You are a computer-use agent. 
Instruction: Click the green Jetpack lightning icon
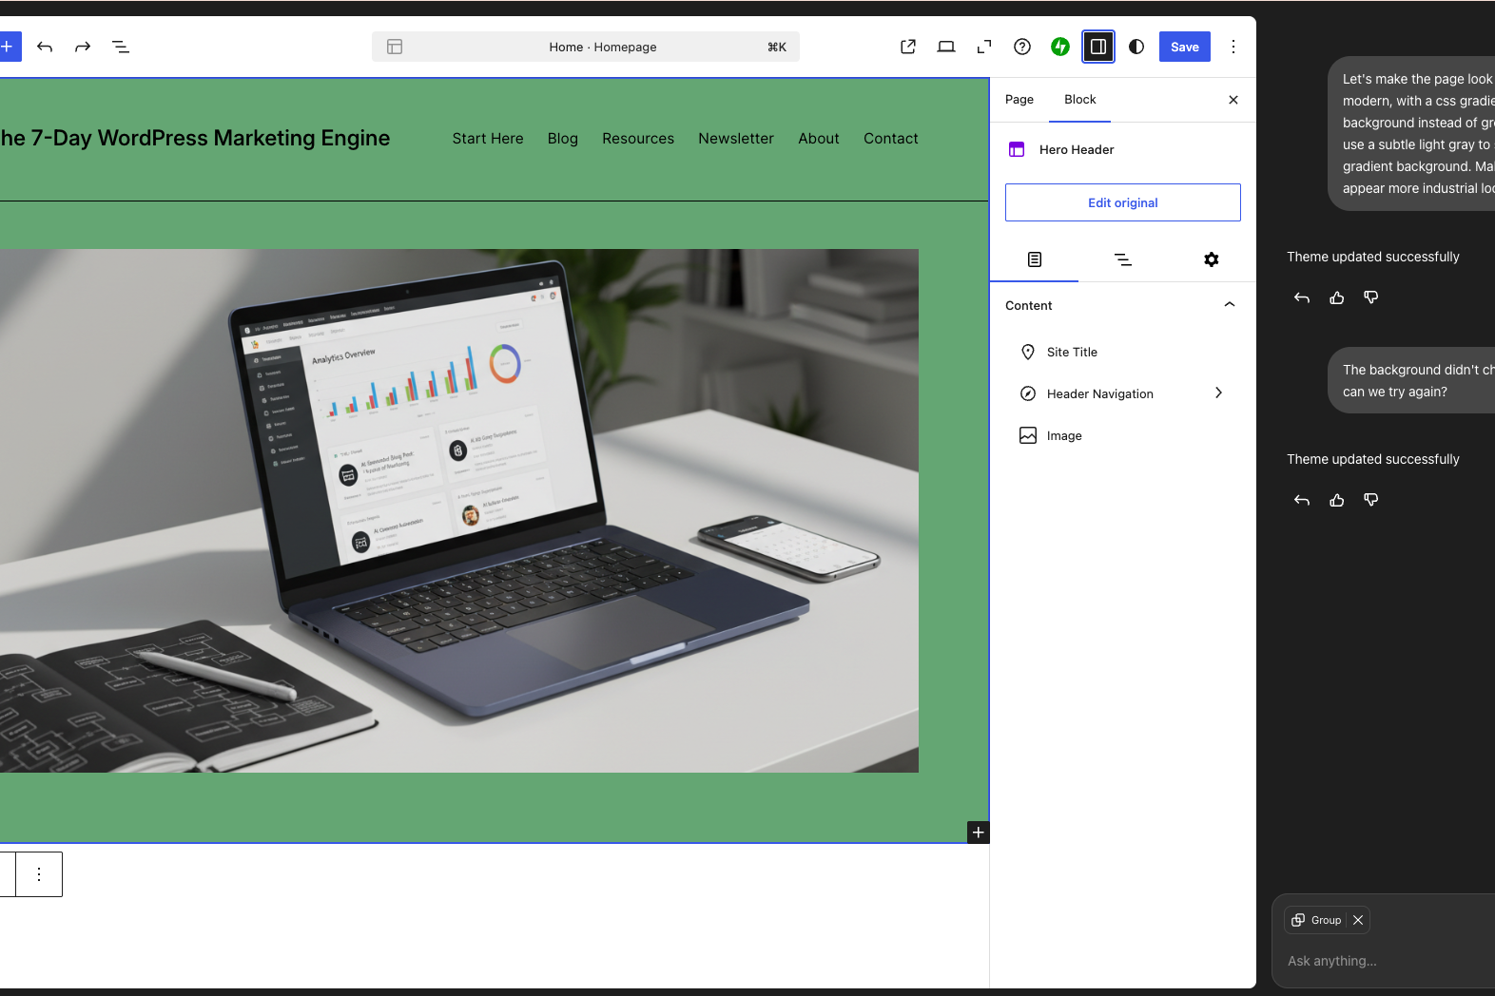(1060, 47)
